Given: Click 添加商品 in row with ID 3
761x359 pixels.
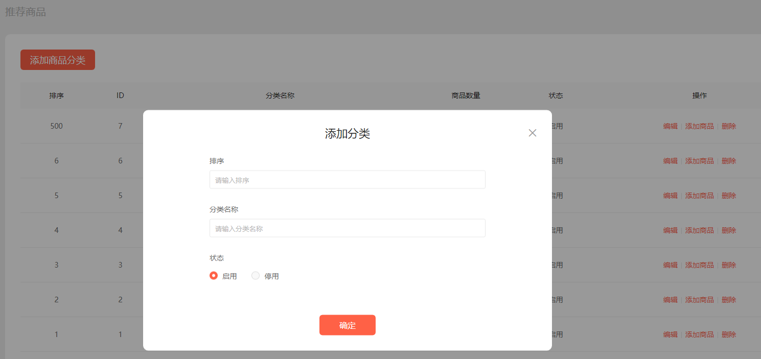Looking at the screenshot, I should click(x=700, y=265).
